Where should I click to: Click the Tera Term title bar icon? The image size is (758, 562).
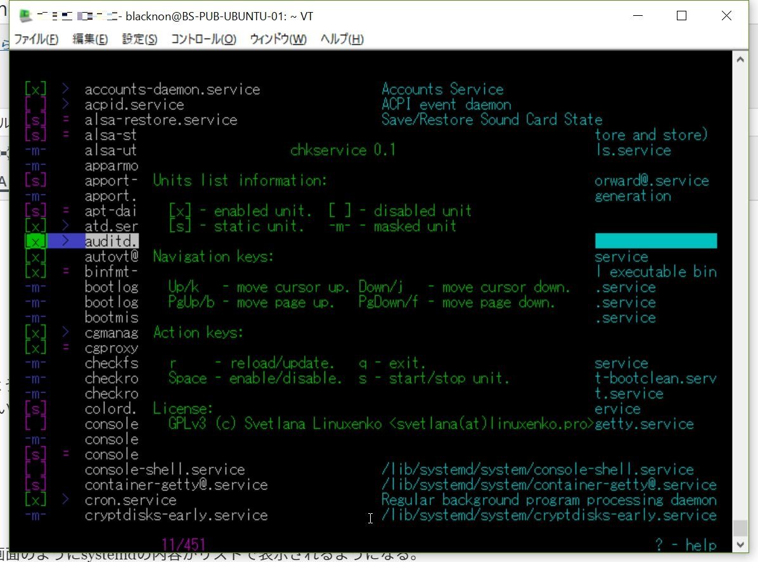coord(25,16)
